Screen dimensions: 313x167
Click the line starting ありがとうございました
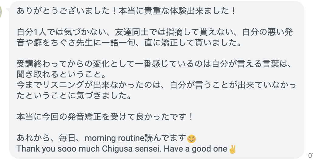pyautogui.click(x=126, y=11)
